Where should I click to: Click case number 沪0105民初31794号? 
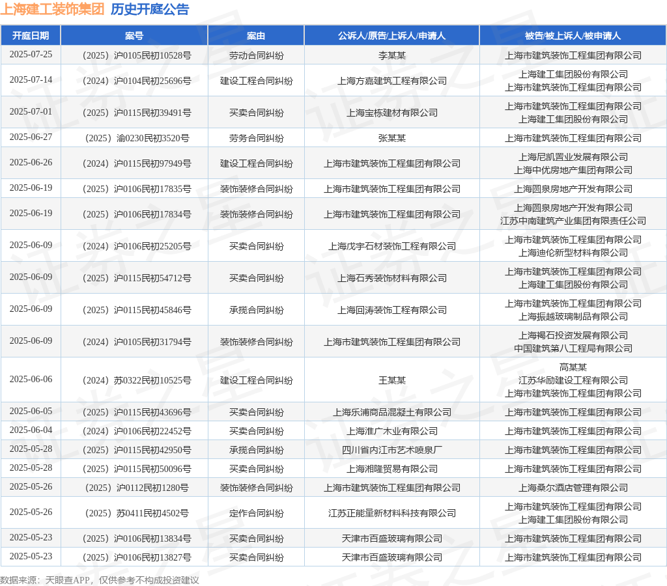(x=137, y=342)
